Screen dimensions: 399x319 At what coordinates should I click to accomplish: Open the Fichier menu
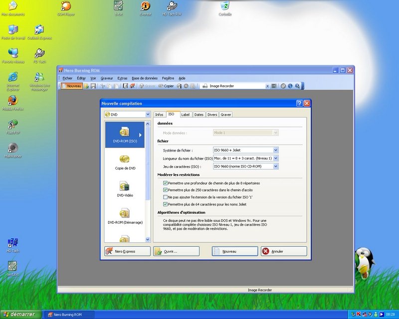[x=67, y=78]
